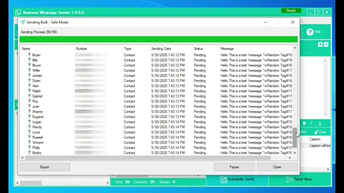Select the Ralph contact row

click(156, 91)
